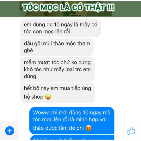Screen dimensions: 141x141
Task: Click the word 'ghê' in second message
Action: [x=28, y=51]
